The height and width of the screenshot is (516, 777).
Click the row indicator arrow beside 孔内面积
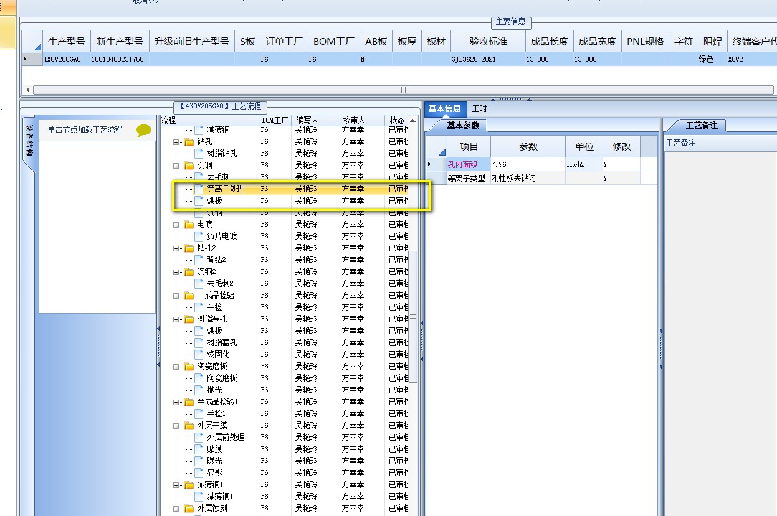[x=429, y=164]
